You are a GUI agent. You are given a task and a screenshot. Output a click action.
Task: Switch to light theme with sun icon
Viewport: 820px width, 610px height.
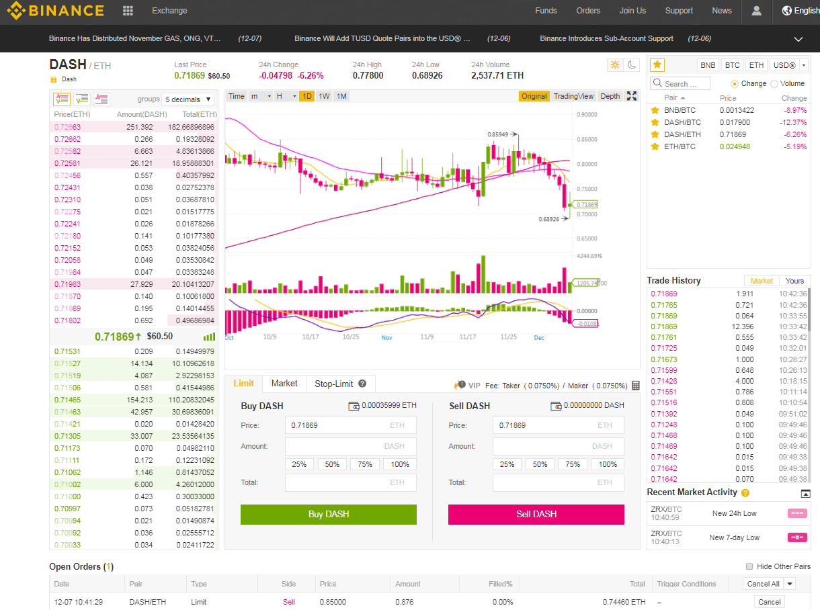tap(614, 65)
